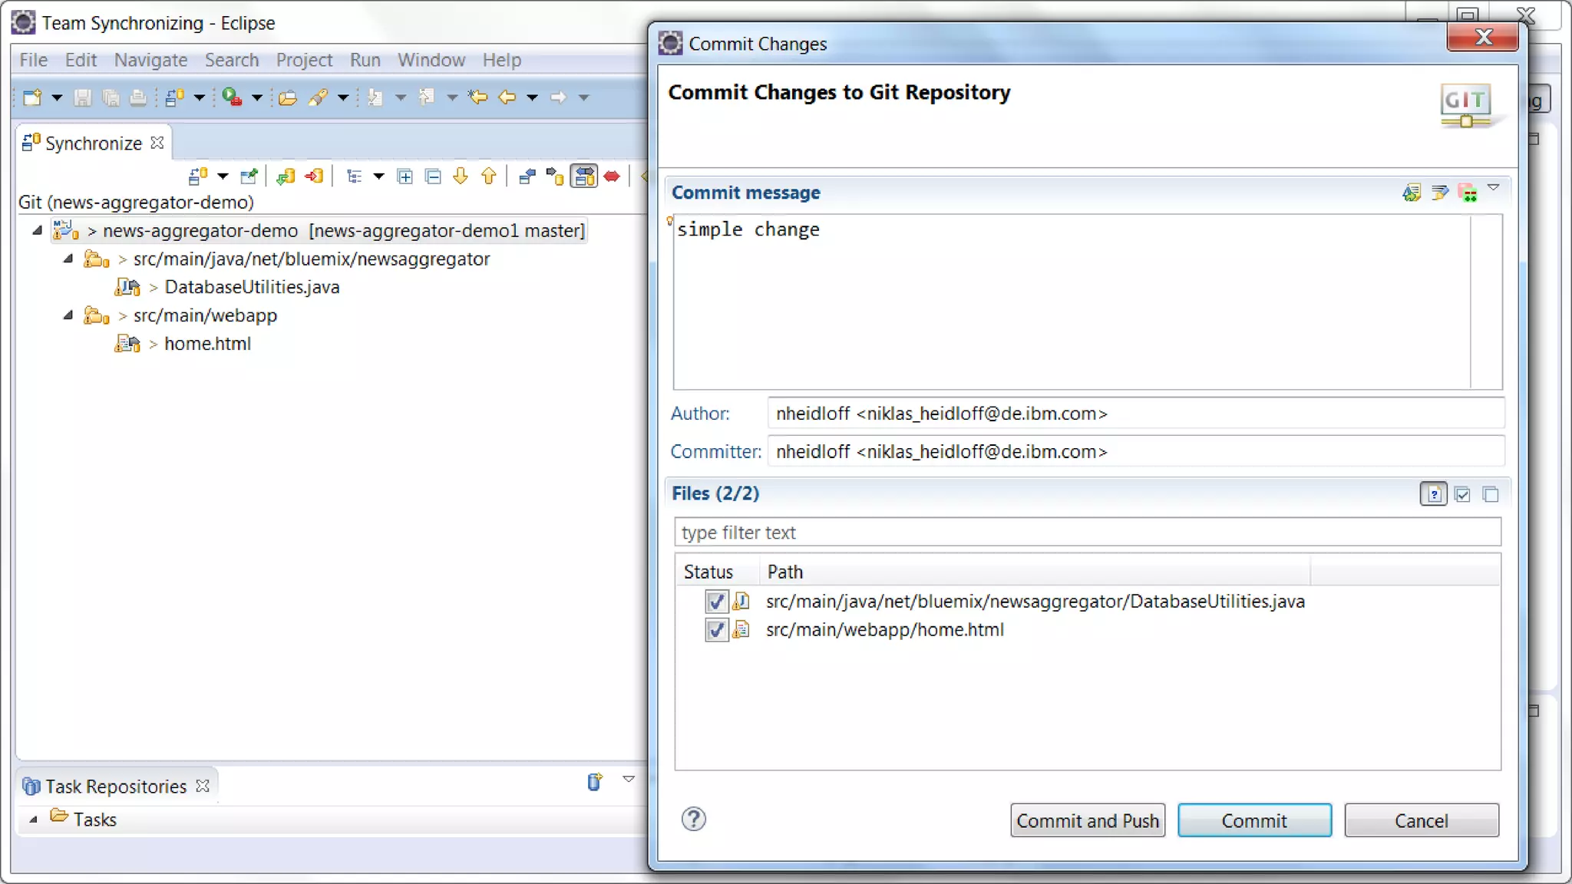This screenshot has width=1572, height=884.
Task: Uncheck DatabaseUtilities.java file checkbox
Action: click(x=715, y=601)
